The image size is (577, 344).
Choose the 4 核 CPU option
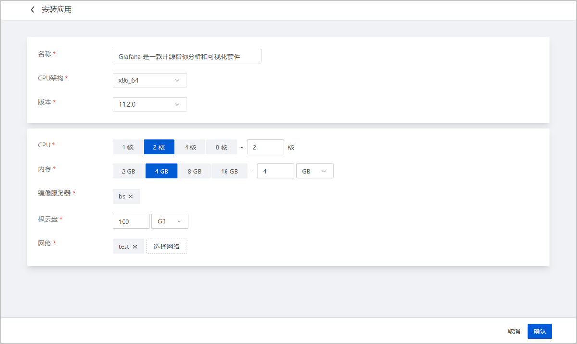click(190, 147)
